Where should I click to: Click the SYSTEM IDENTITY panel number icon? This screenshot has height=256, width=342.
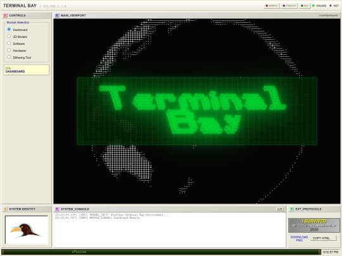tap(5, 209)
